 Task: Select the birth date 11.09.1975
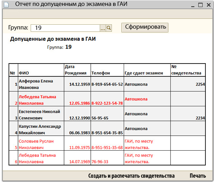point(80,147)
